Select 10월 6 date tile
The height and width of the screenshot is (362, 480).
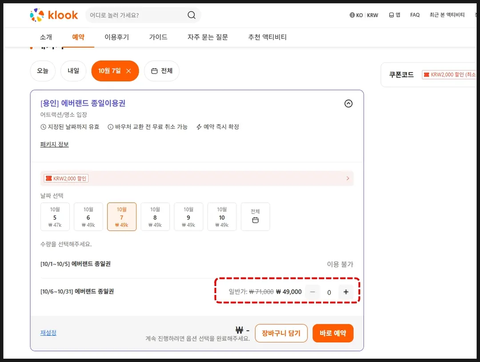(x=88, y=217)
